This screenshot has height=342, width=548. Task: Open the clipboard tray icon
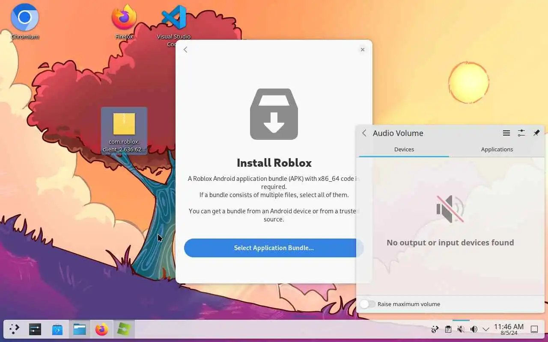click(448, 329)
